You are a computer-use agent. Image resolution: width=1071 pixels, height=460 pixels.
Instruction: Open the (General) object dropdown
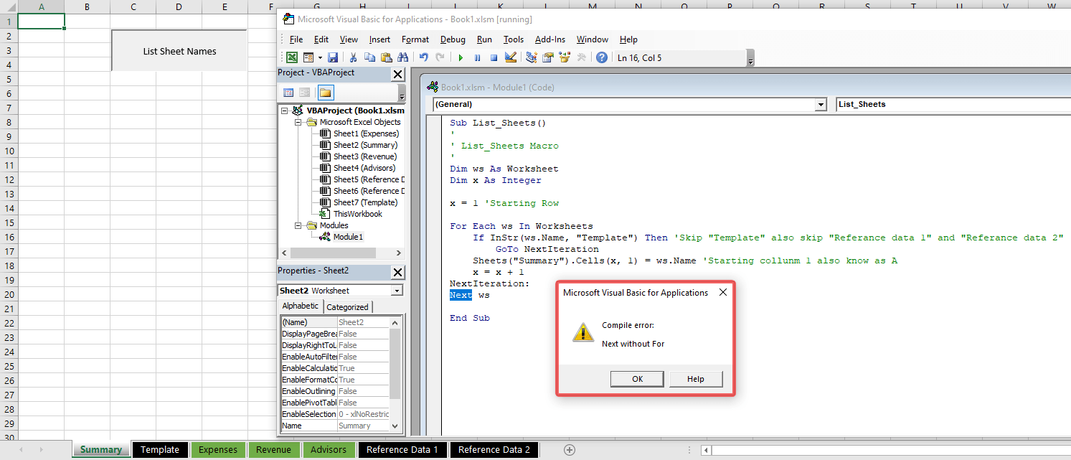(821, 105)
